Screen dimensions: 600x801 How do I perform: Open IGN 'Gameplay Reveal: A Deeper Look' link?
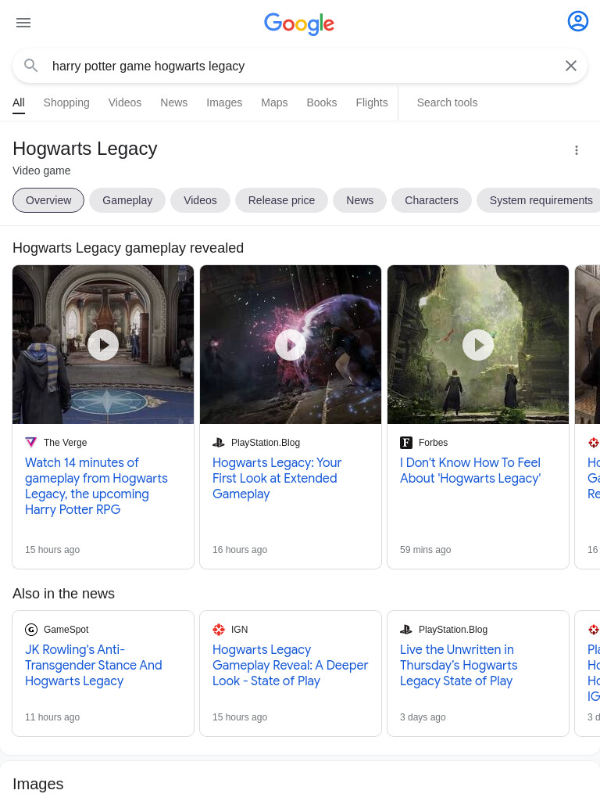(x=291, y=665)
